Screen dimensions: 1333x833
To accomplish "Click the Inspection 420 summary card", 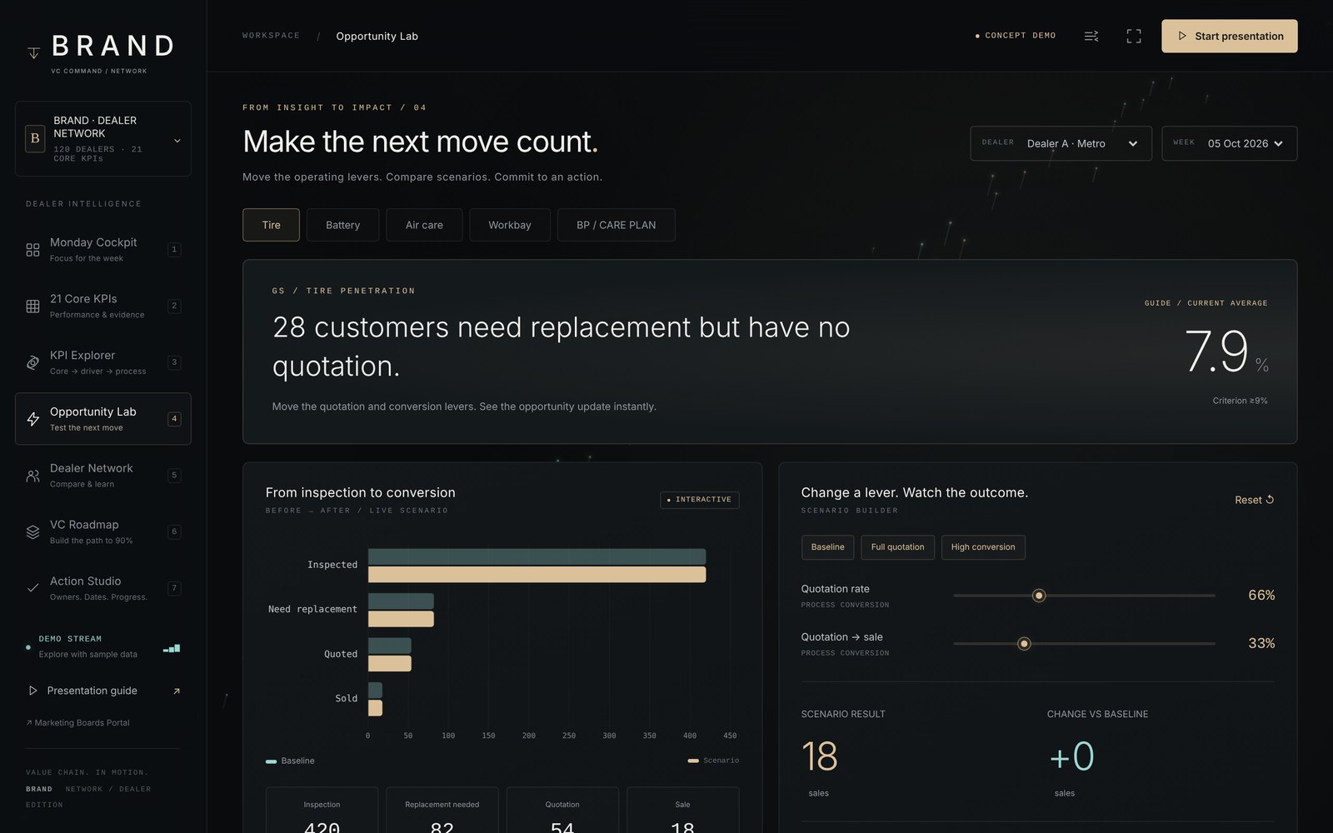I will (x=322, y=811).
